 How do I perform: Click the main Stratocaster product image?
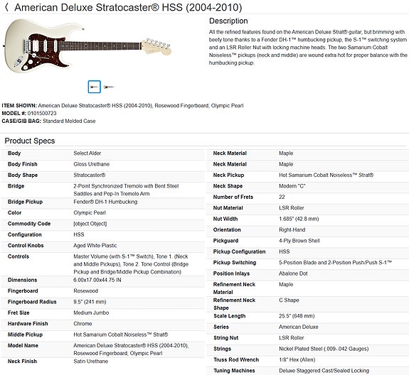click(x=87, y=46)
